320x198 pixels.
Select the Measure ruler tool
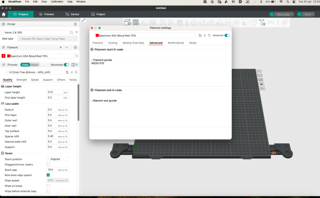click(x=271, y=22)
